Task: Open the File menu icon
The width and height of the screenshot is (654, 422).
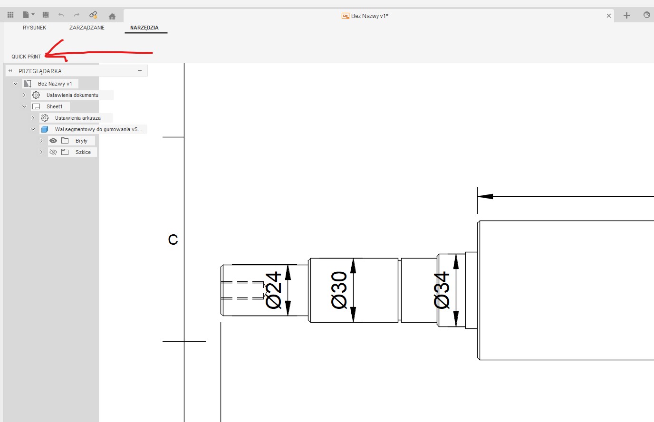Action: (x=29, y=15)
